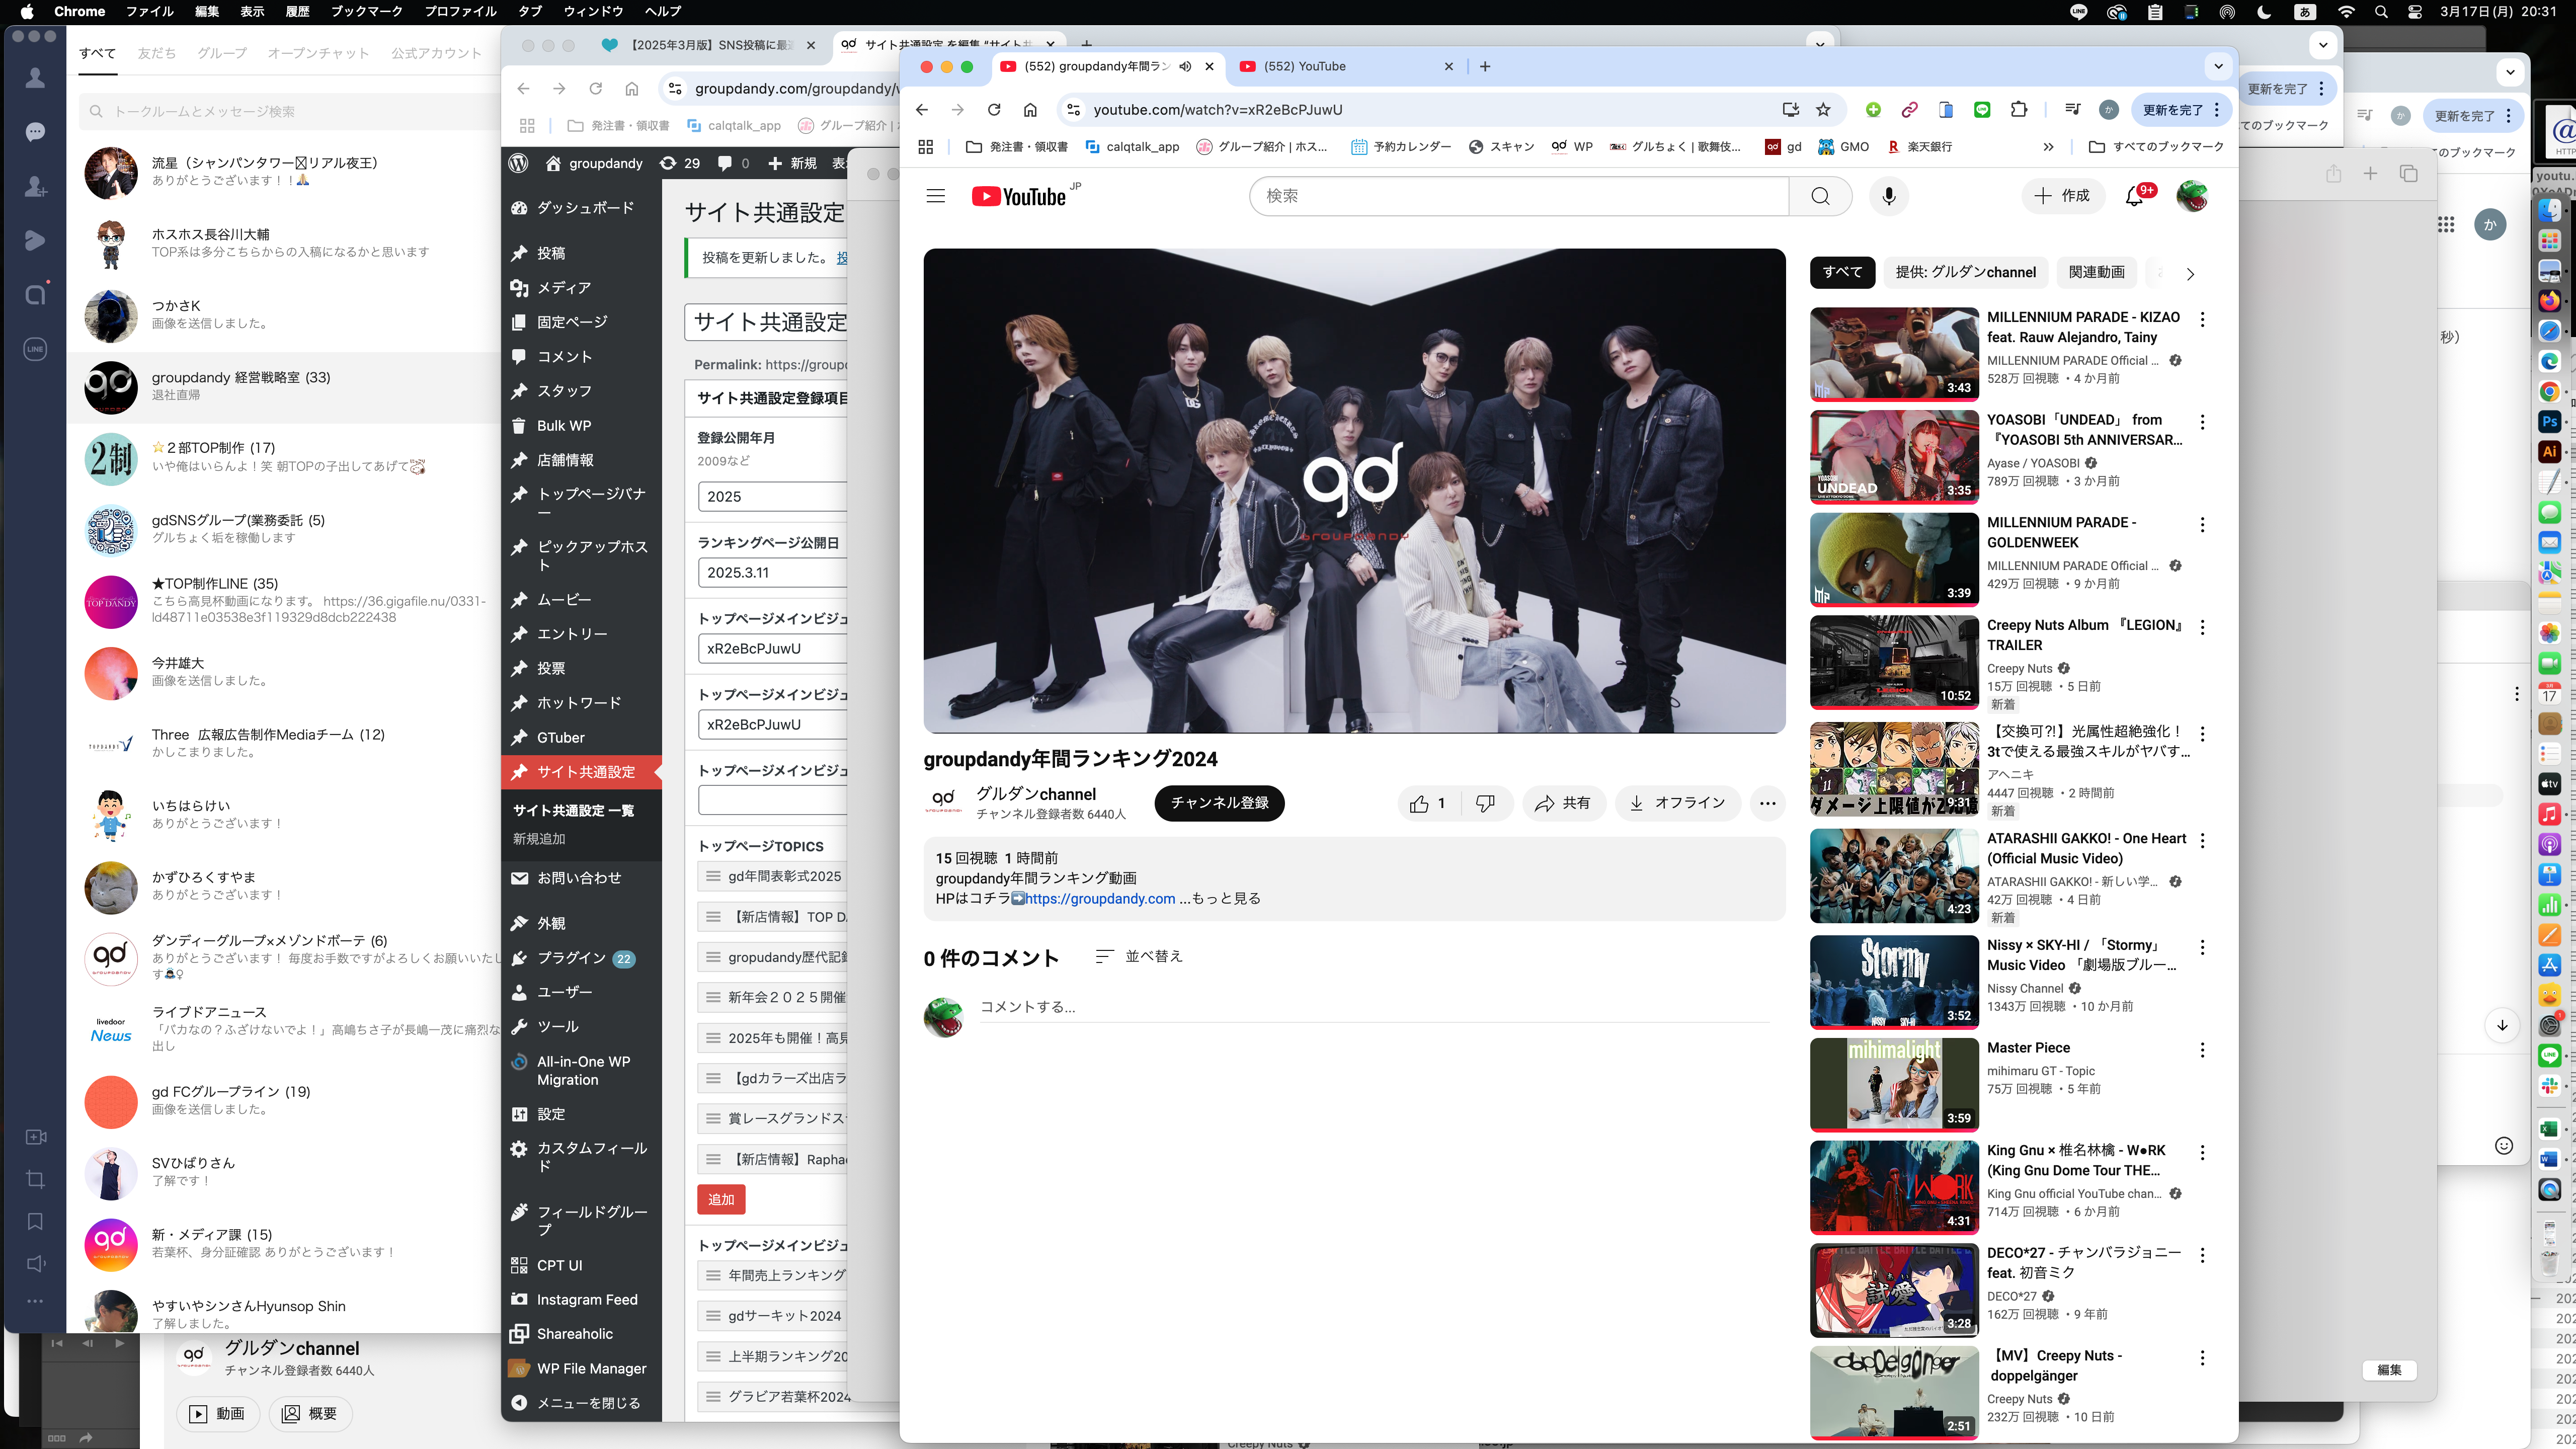The width and height of the screenshot is (2576, 1449).
Task: Toggle macOS Do Not Disturb moon icon
Action: click(x=2264, y=12)
